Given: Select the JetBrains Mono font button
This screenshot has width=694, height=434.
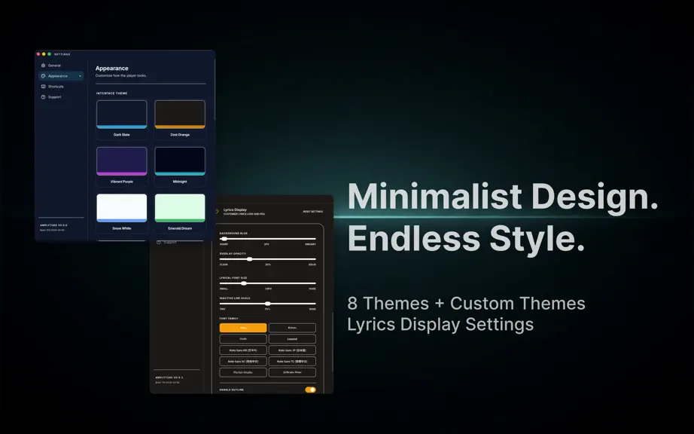Looking at the screenshot, I should [x=292, y=372].
